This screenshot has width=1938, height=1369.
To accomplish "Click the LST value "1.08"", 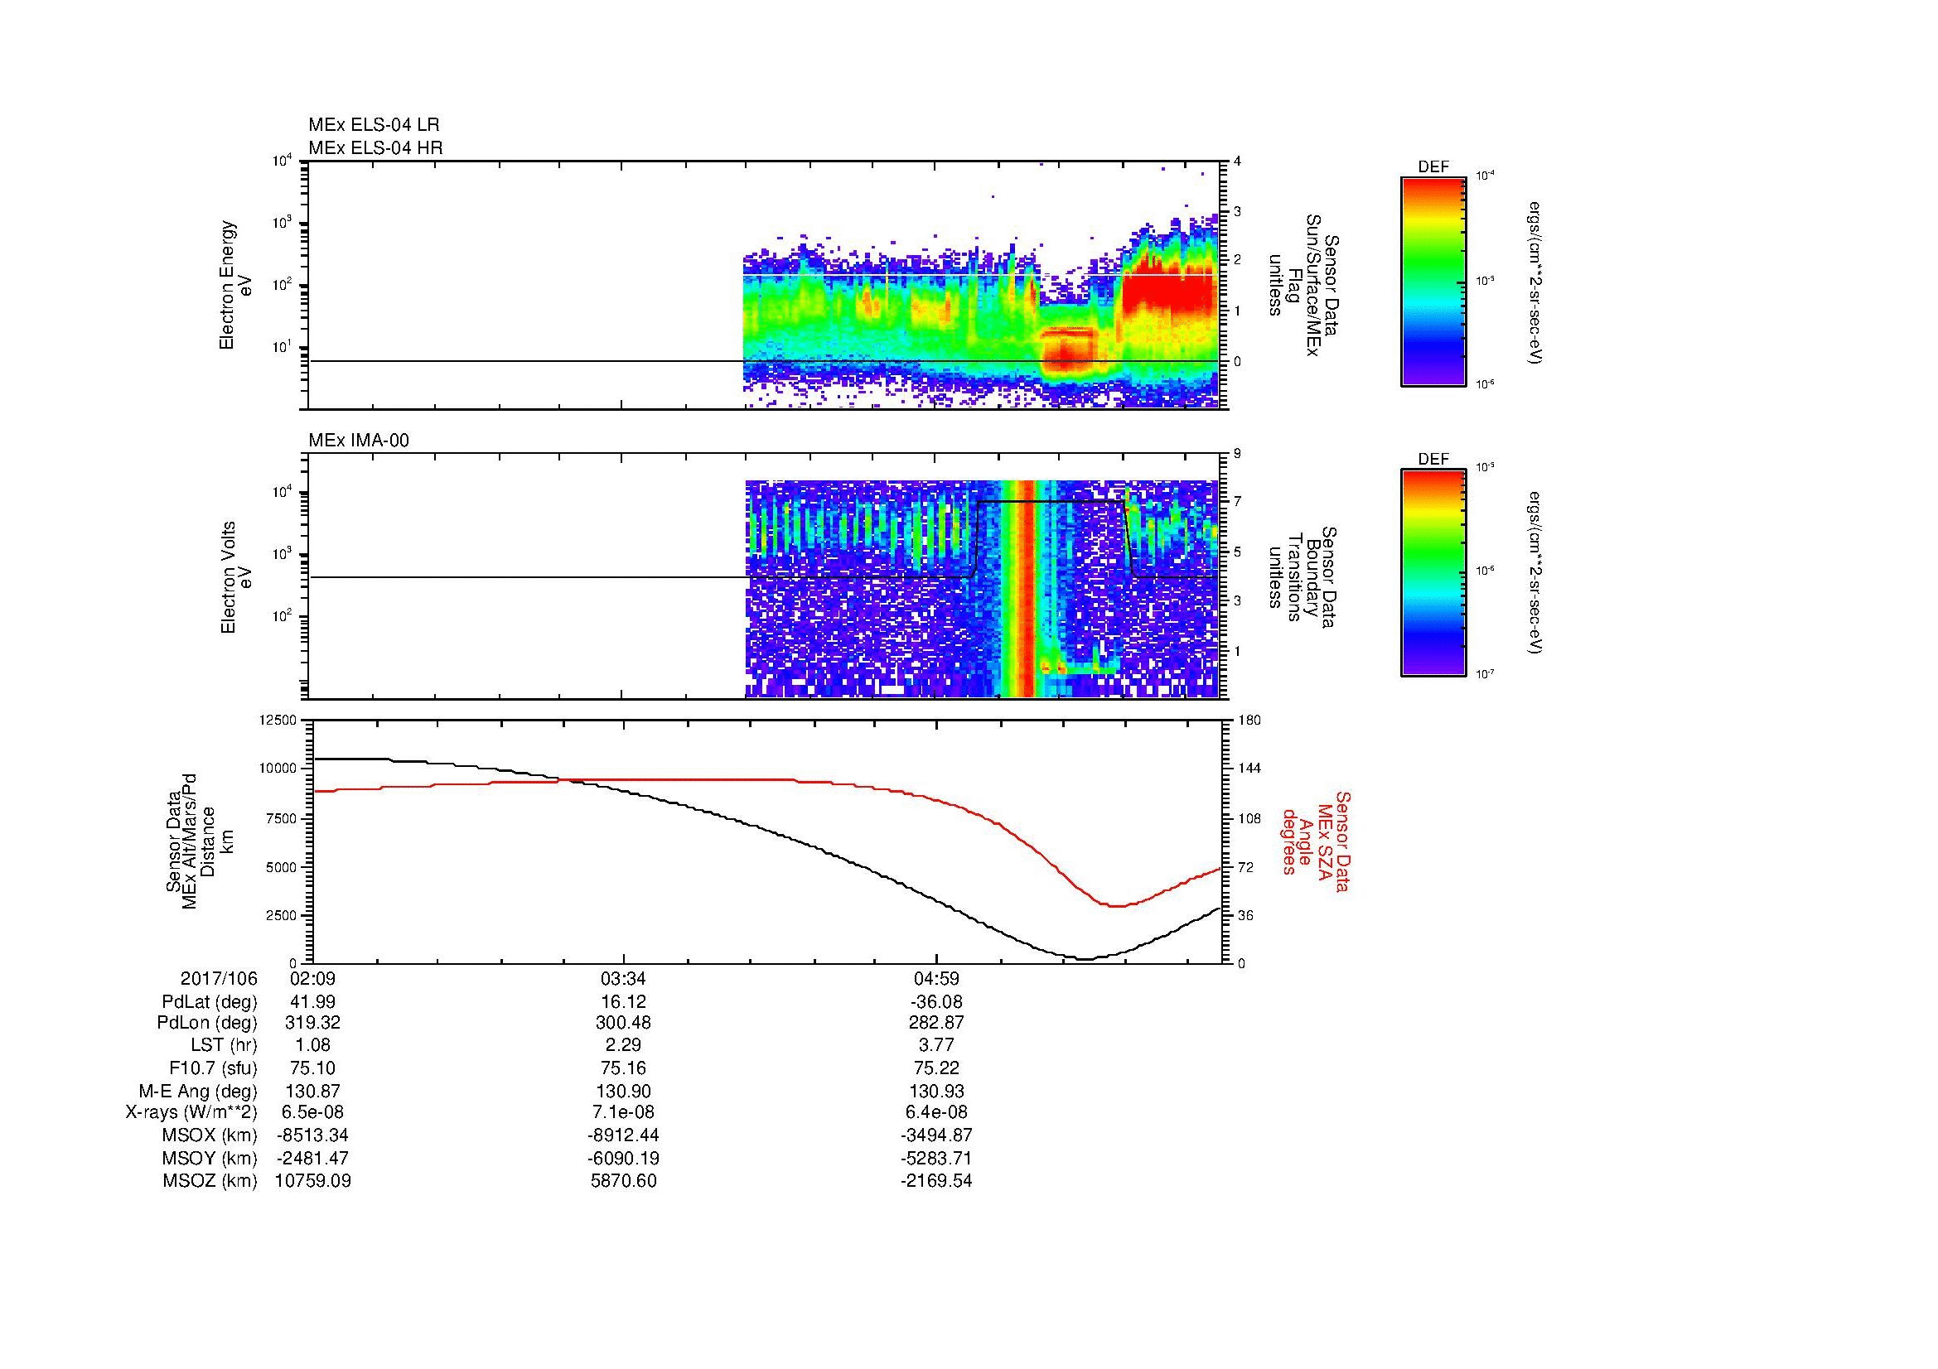I will coord(312,1045).
